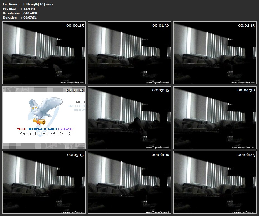259x216 pixels.
Task: Click the 640x480 resolution value
Action: (x=30, y=13)
